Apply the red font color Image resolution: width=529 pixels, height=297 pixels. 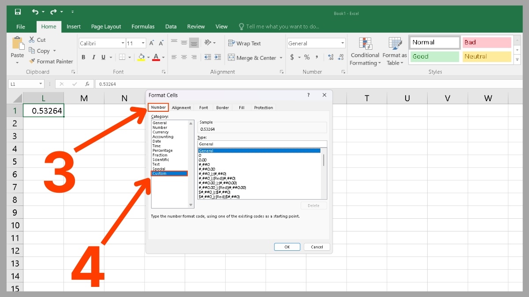click(x=156, y=57)
